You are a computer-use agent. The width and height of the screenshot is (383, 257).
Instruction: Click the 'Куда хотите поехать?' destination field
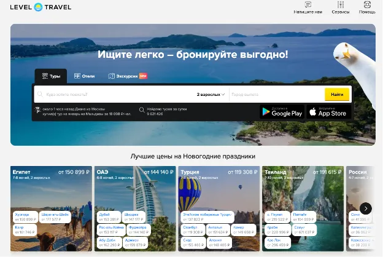click(x=114, y=95)
